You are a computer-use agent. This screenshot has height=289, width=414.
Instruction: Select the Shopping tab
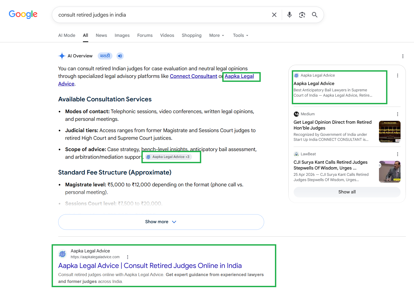click(191, 35)
